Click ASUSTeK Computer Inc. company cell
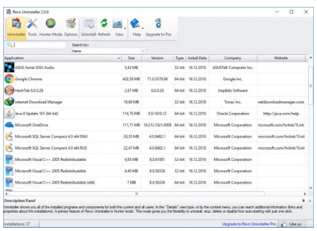317x231 pixels. (233, 68)
